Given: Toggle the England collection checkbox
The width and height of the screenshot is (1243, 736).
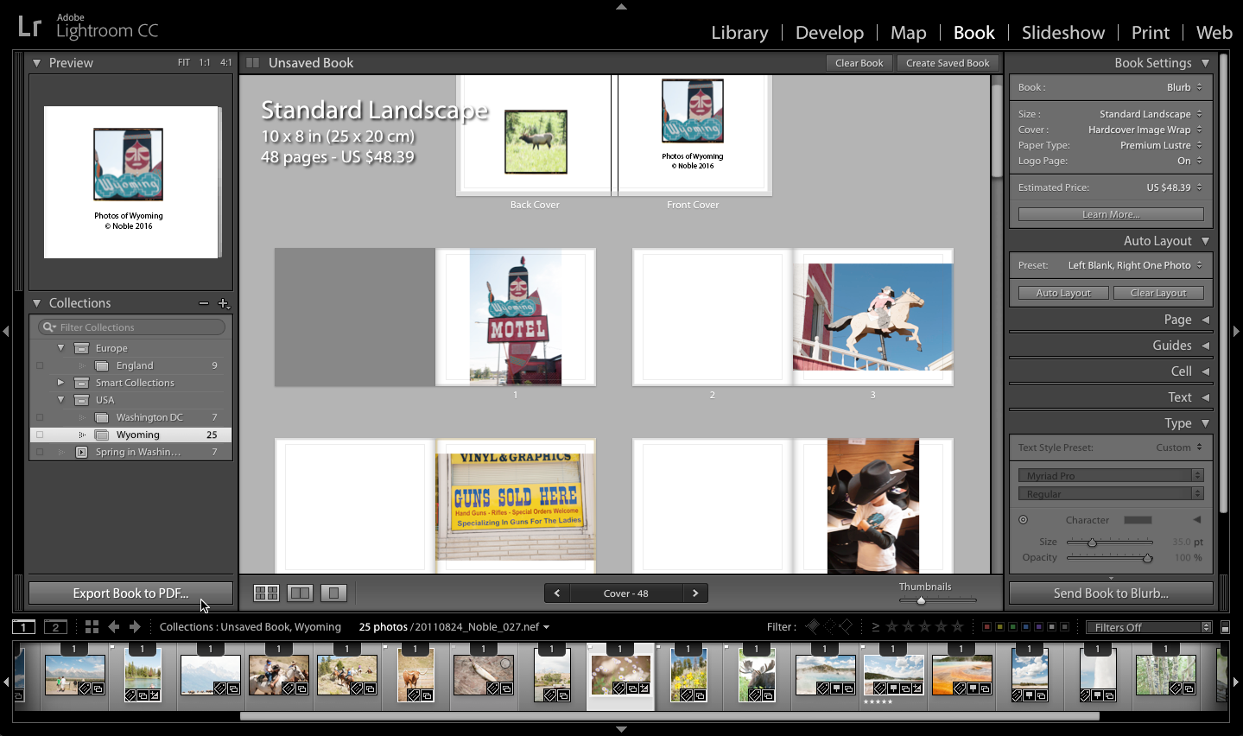Looking at the screenshot, I should pyautogui.click(x=39, y=365).
